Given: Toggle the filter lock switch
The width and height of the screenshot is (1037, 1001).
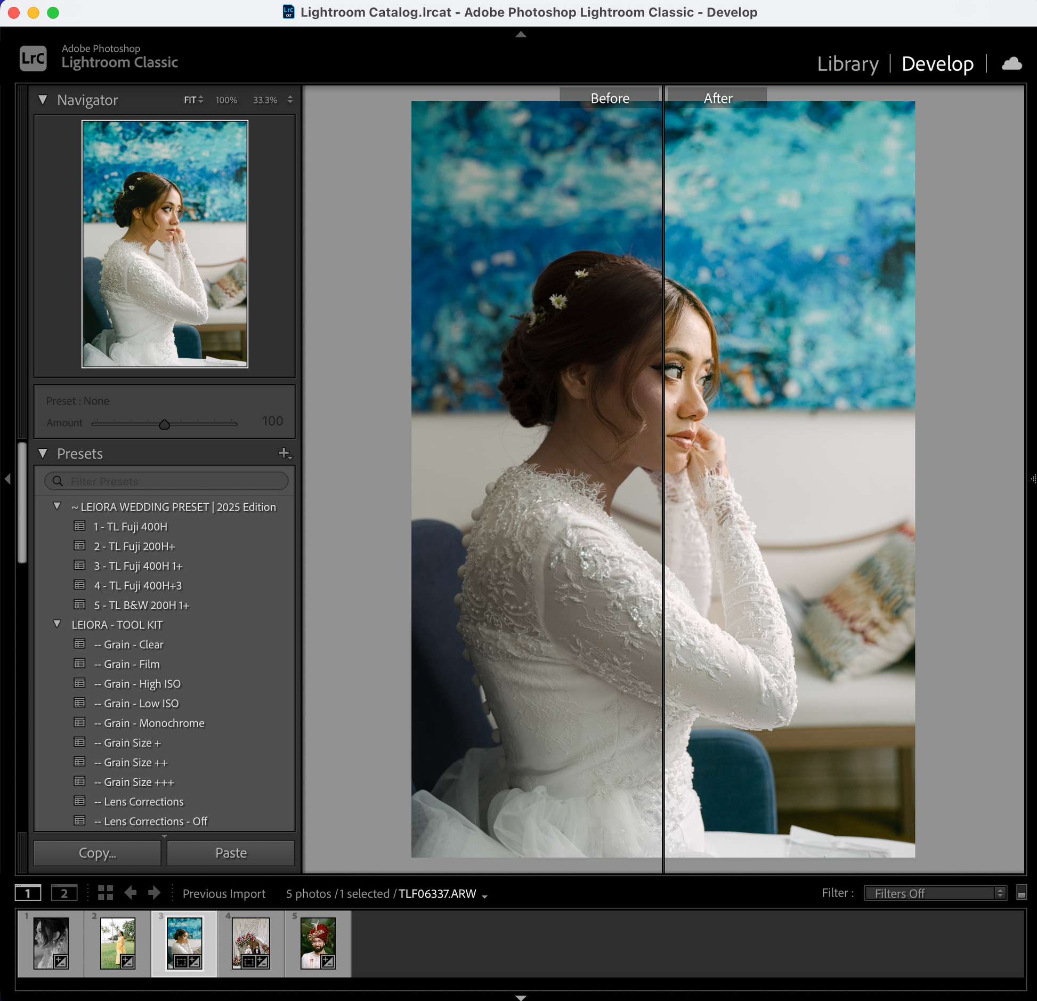Looking at the screenshot, I should coord(1021,893).
